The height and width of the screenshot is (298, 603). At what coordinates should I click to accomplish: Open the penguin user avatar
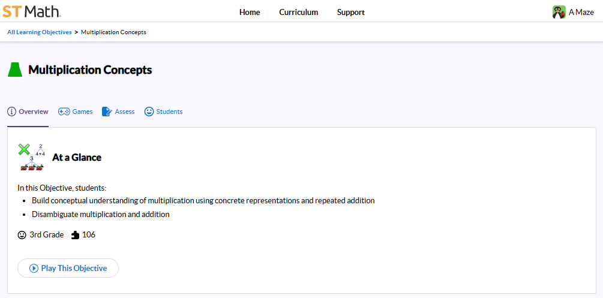coord(559,12)
